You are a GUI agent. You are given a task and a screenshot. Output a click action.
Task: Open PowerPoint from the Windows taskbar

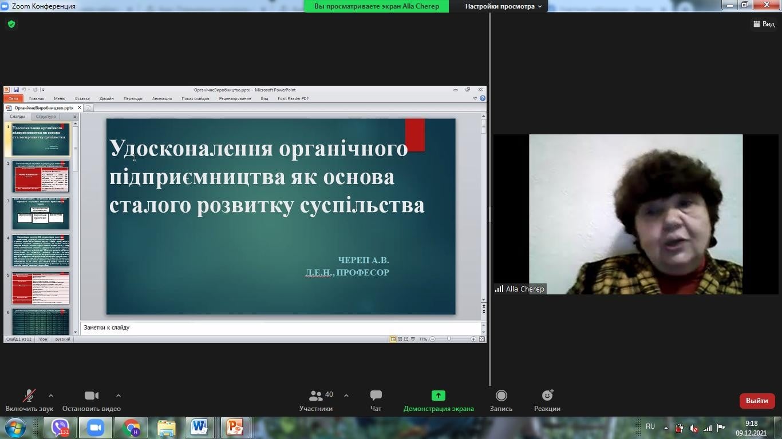coord(234,428)
